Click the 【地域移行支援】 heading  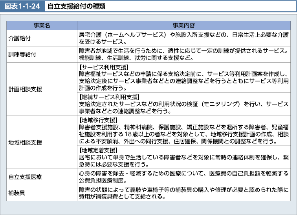click(99, 120)
